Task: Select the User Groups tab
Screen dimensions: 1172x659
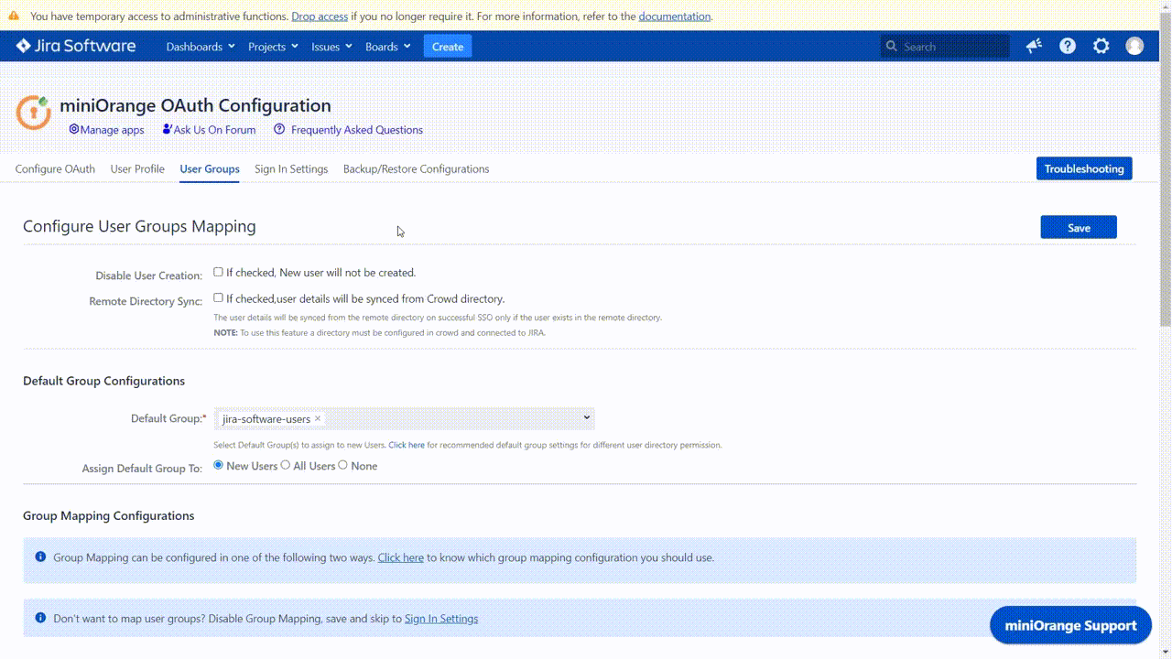Action: click(210, 168)
